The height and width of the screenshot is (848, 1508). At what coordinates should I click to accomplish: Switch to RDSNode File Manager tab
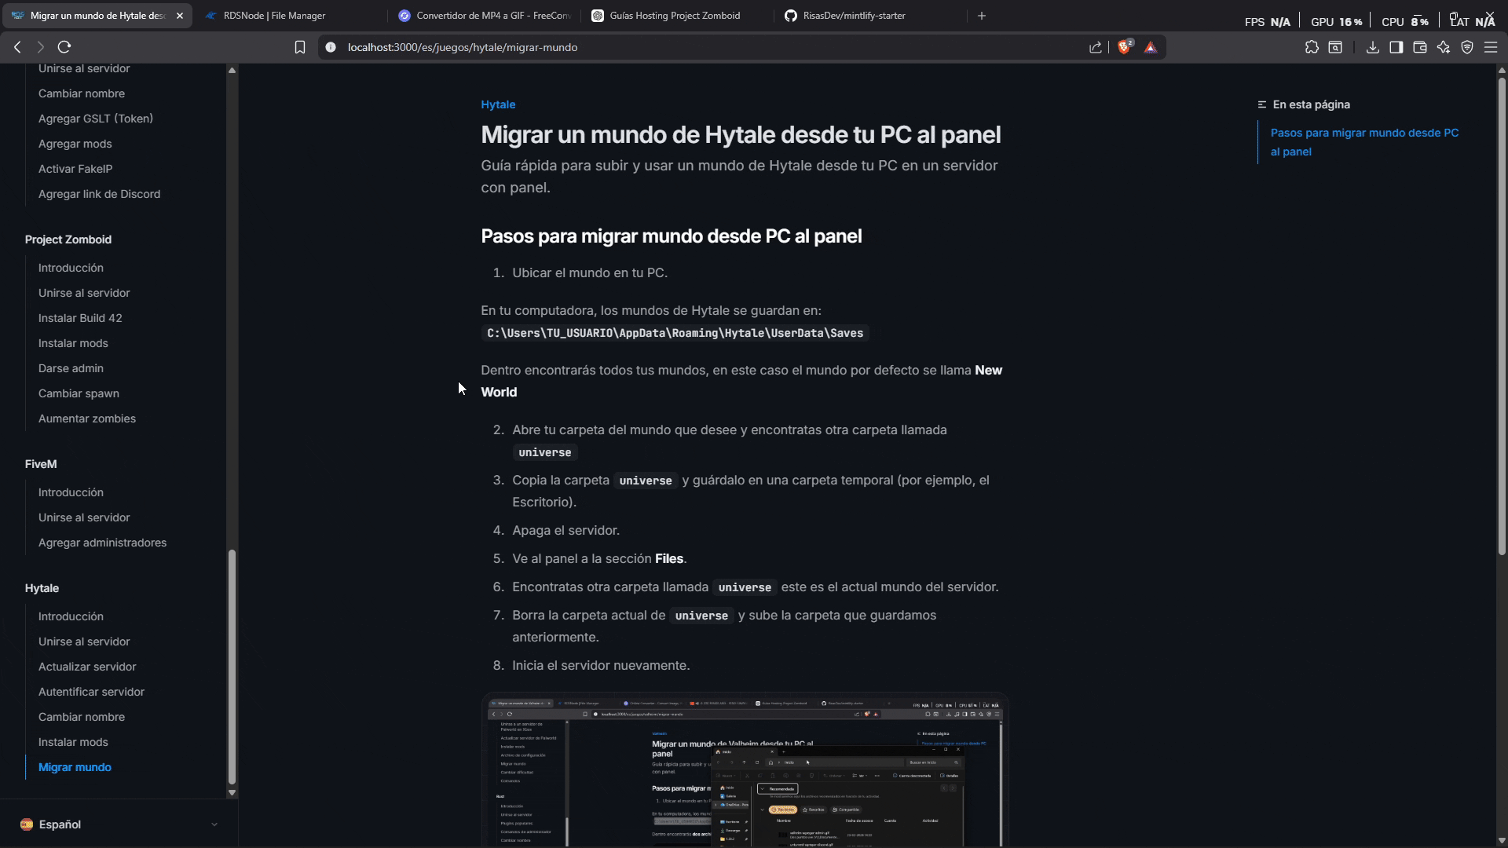point(274,16)
